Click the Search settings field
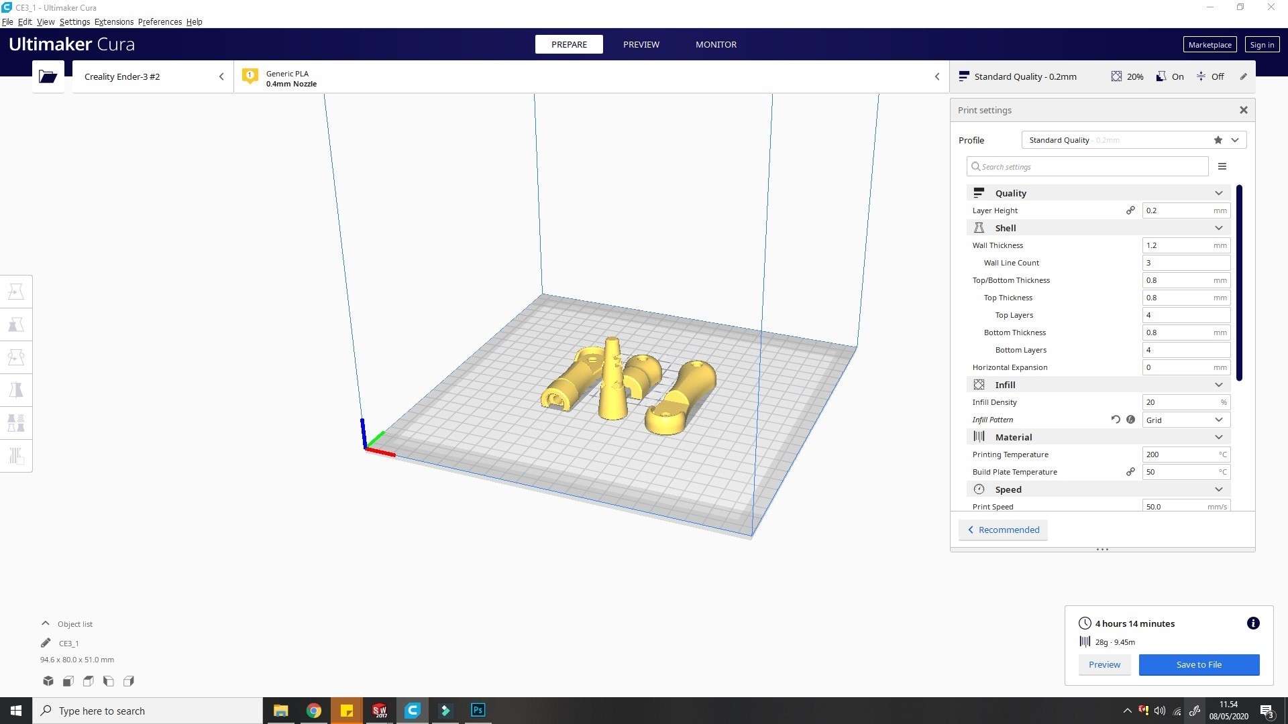This screenshot has width=1288, height=724. pyautogui.click(x=1087, y=166)
